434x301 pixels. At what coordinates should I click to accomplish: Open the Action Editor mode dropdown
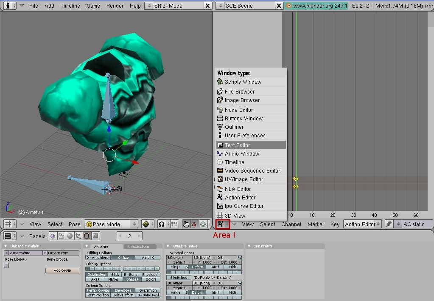[362, 224]
